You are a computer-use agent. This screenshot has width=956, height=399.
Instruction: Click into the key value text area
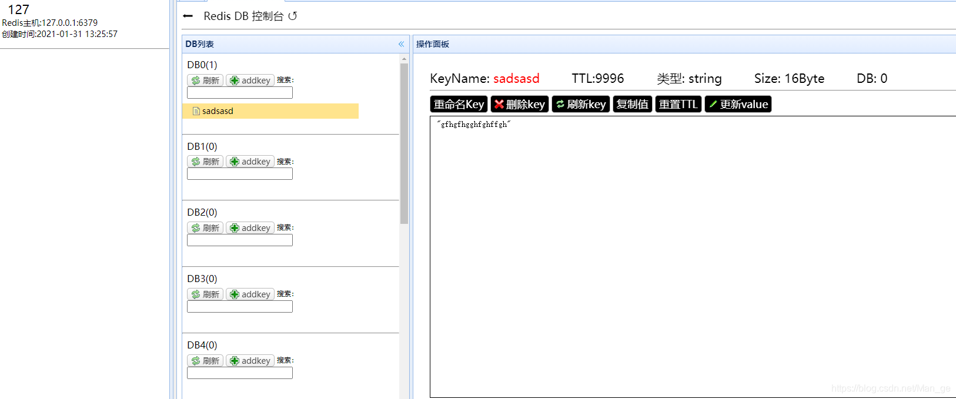click(693, 257)
